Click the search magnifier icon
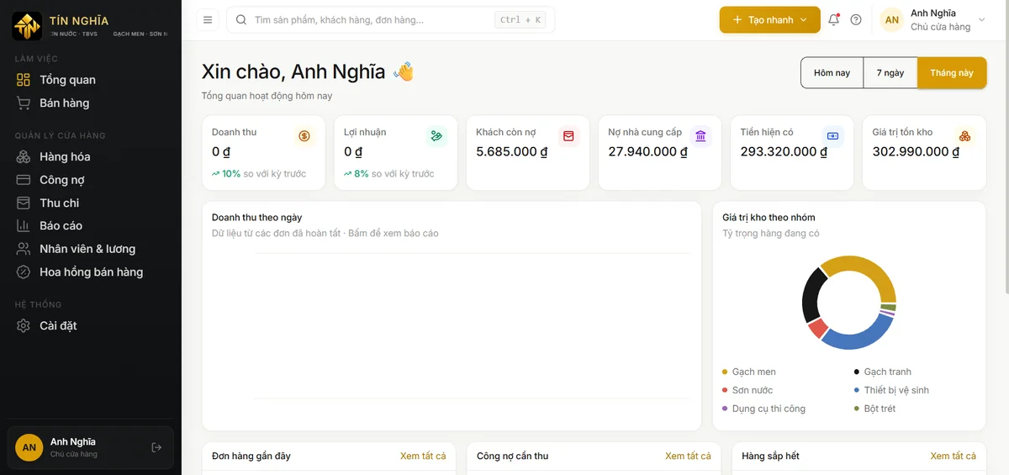 (x=241, y=19)
